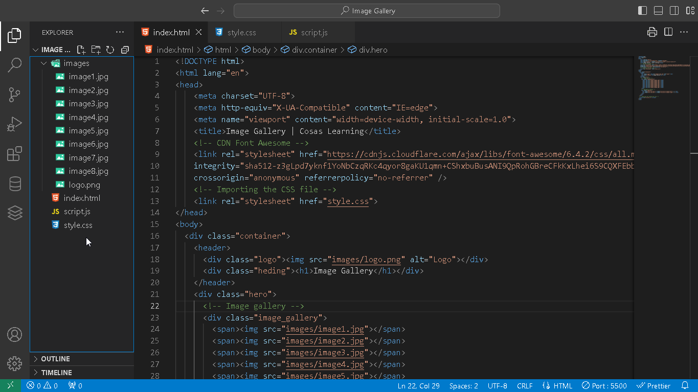This screenshot has width=698, height=392.
Task: Click the Image Gallery command search box
Action: (x=367, y=11)
